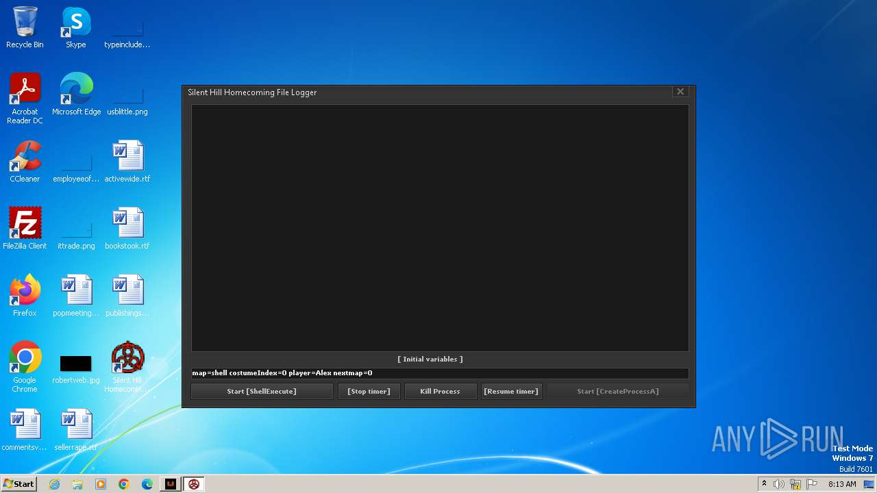Open File Explorer from the taskbar

[x=77, y=484]
